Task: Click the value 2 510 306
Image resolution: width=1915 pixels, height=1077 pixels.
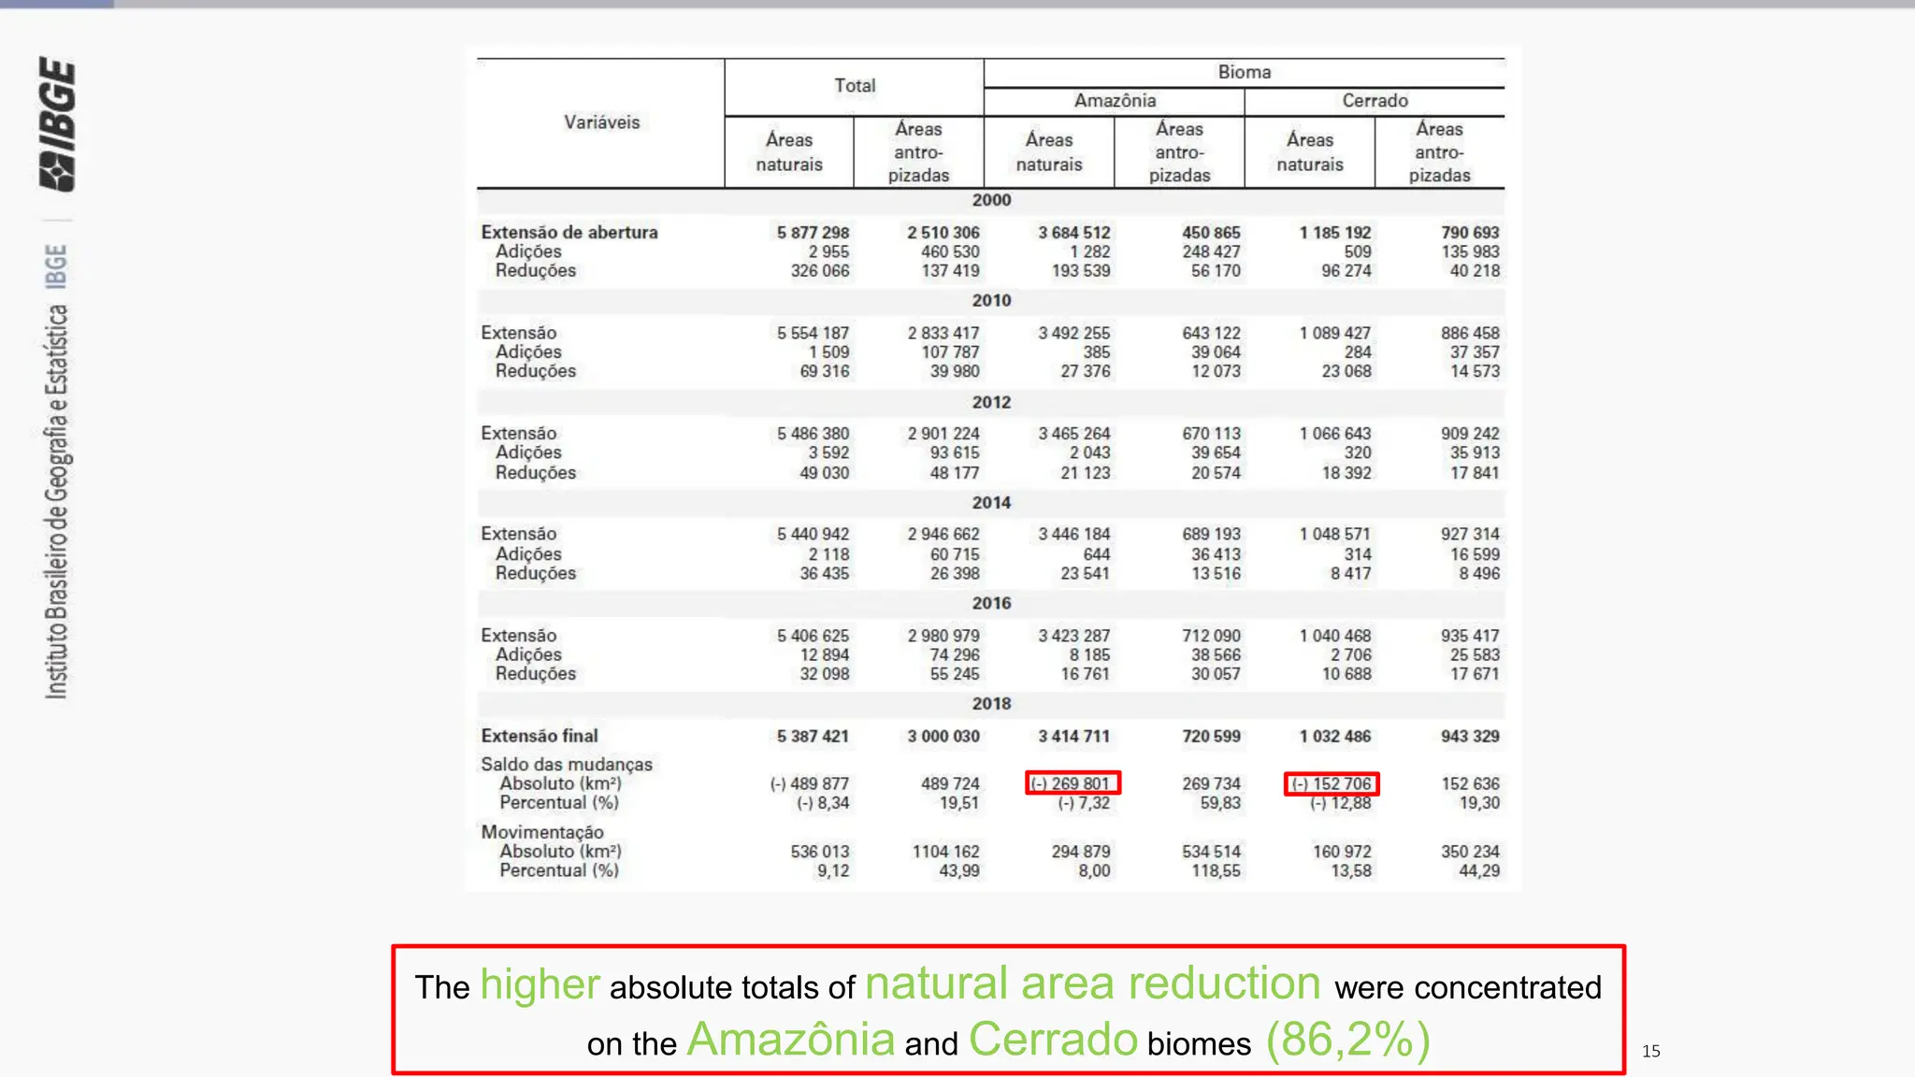Action: pos(943,232)
